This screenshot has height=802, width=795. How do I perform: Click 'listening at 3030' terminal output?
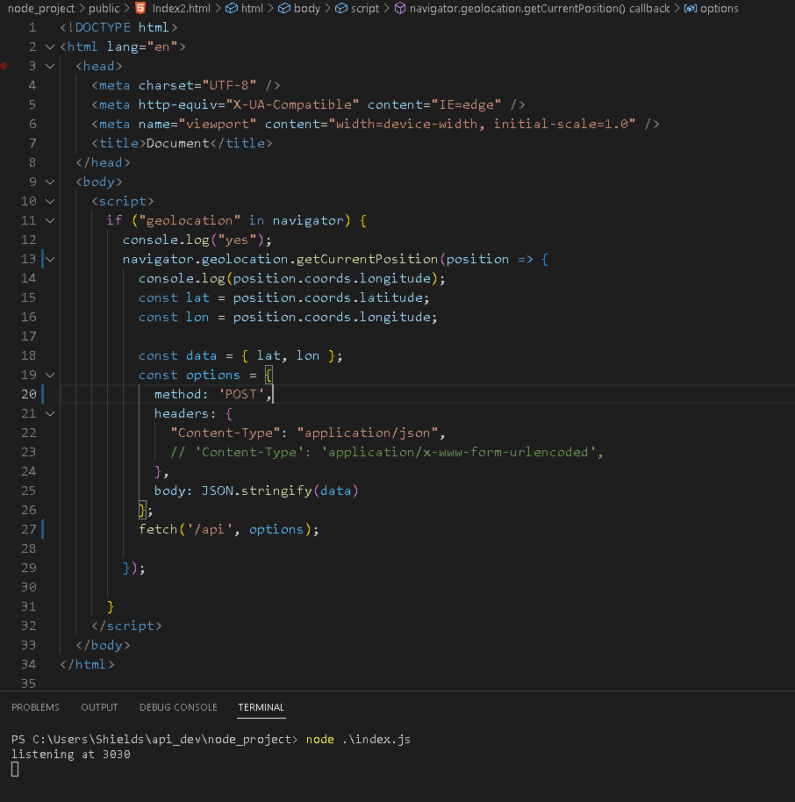click(x=70, y=755)
